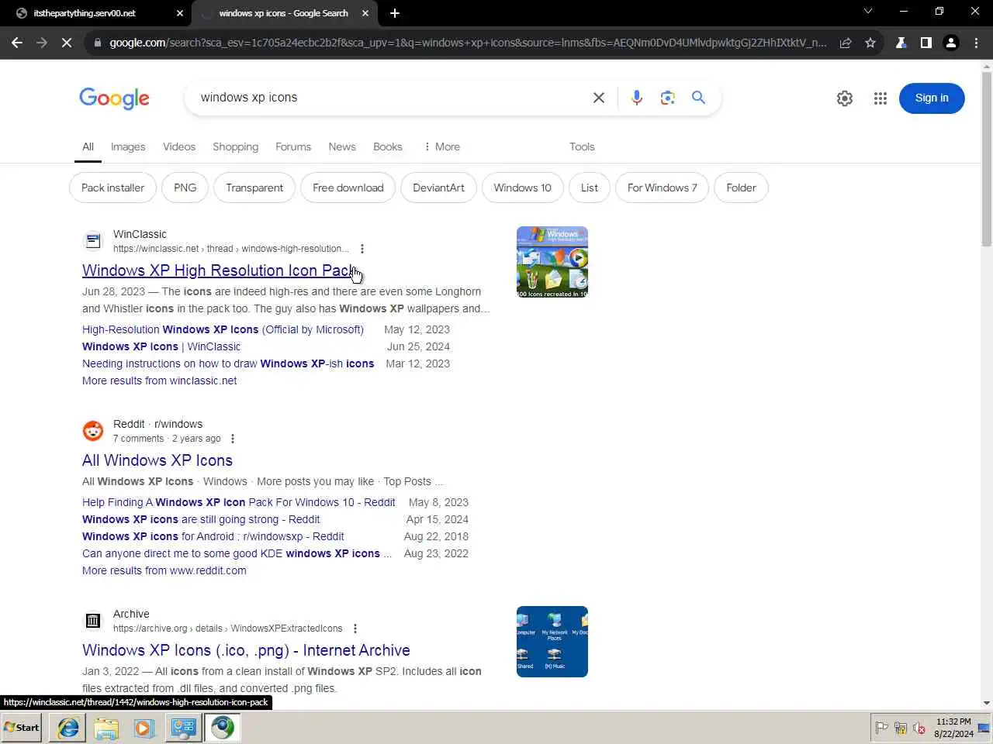The image size is (993, 744).
Task: Search by image with Google Lens
Action: click(668, 98)
